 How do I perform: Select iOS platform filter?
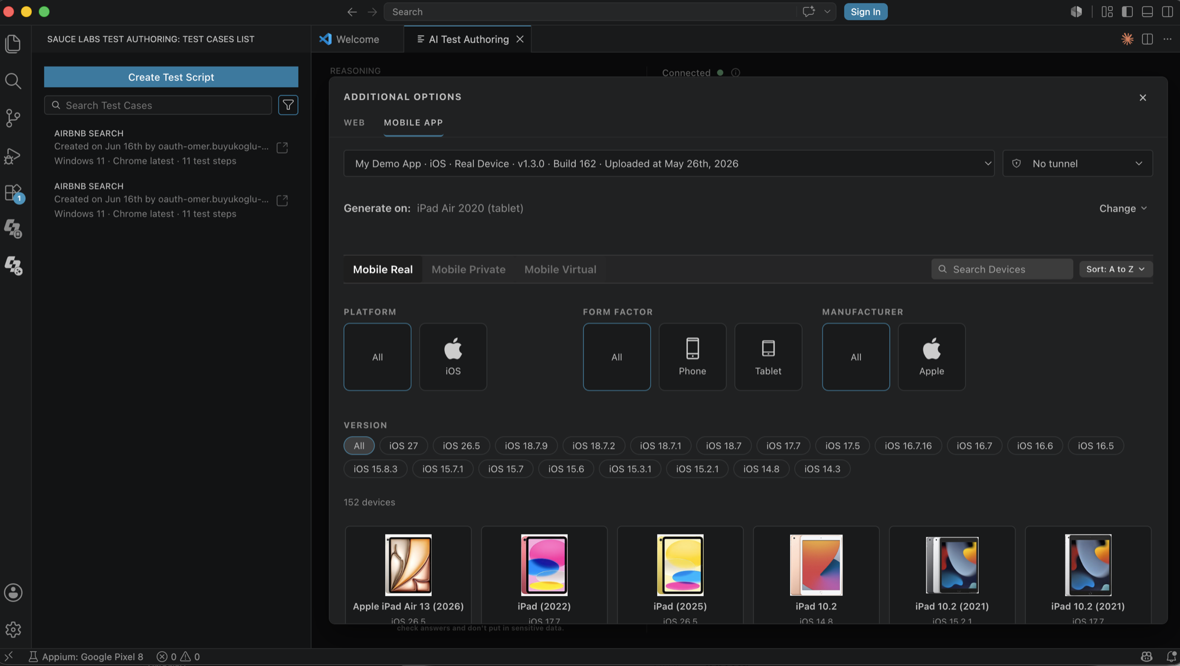pyautogui.click(x=453, y=357)
